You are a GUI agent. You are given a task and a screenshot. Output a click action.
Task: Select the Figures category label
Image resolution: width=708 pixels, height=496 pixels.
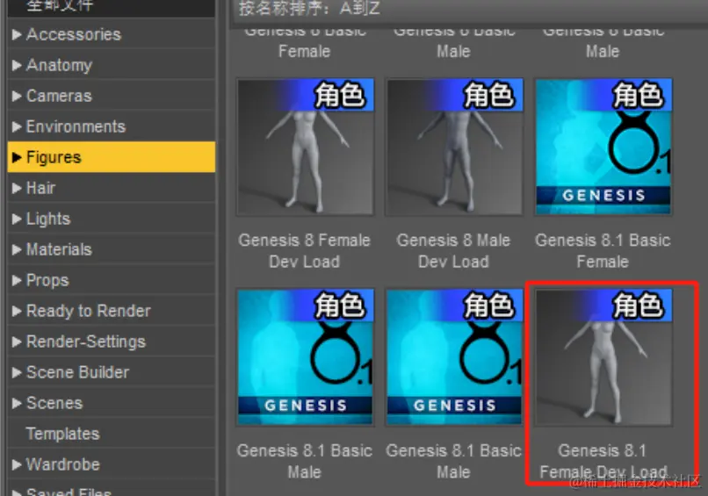click(x=54, y=157)
